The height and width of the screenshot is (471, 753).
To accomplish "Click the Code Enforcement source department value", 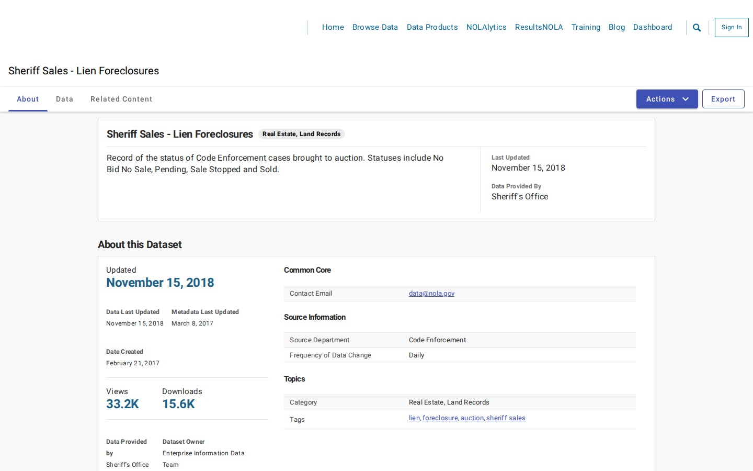I will pyautogui.click(x=437, y=340).
